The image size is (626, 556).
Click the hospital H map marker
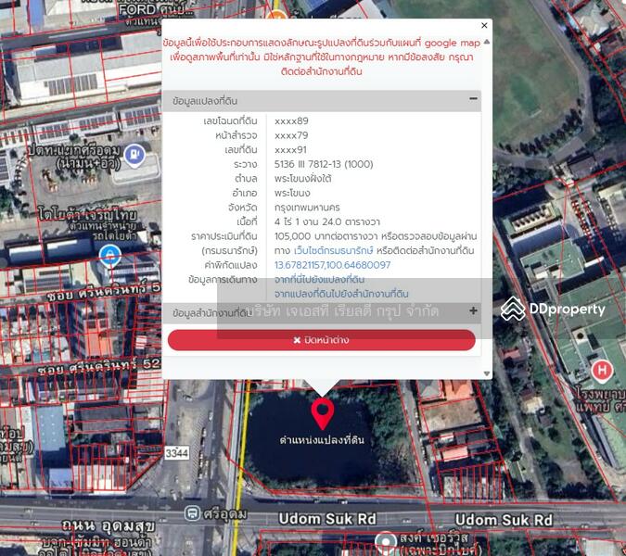[x=602, y=371]
